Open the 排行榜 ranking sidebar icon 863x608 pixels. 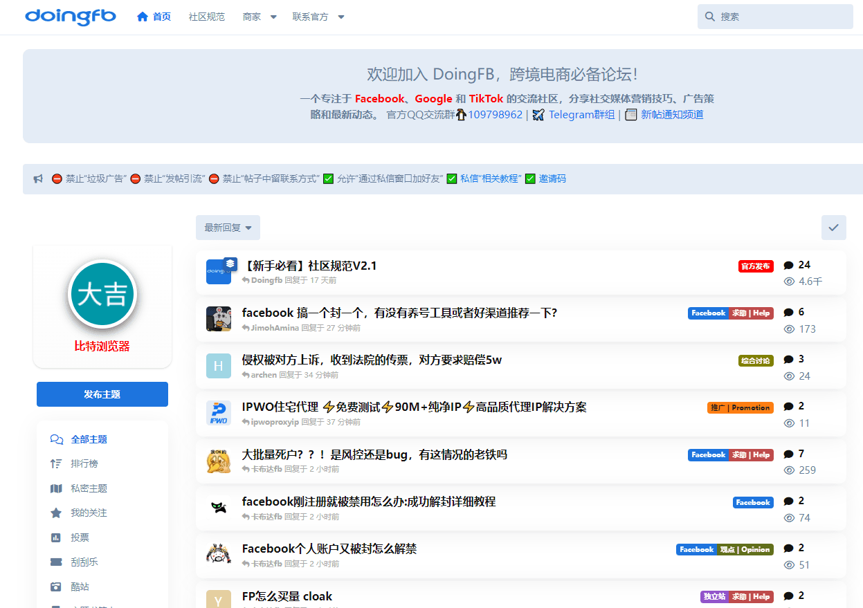(56, 464)
